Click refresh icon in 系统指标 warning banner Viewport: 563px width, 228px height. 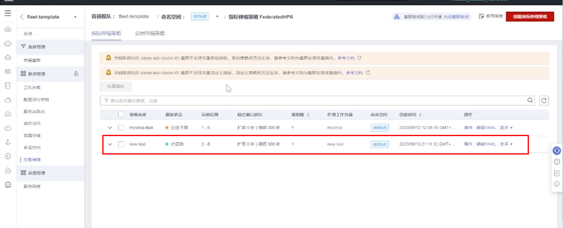coord(360,58)
